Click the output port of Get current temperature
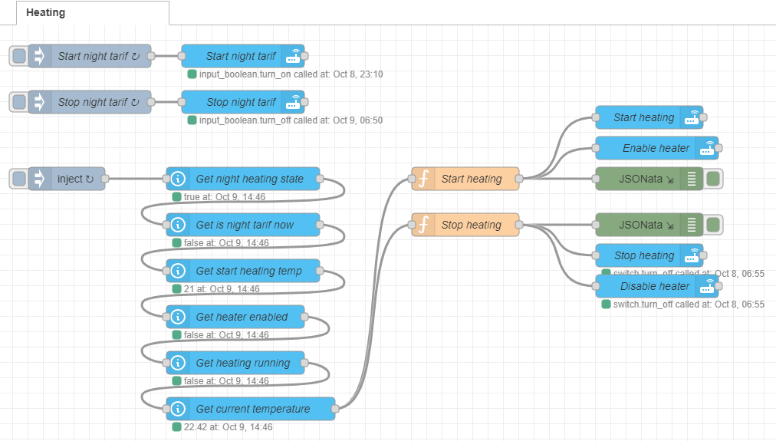Viewport: 776px width, 441px height. [x=335, y=409]
